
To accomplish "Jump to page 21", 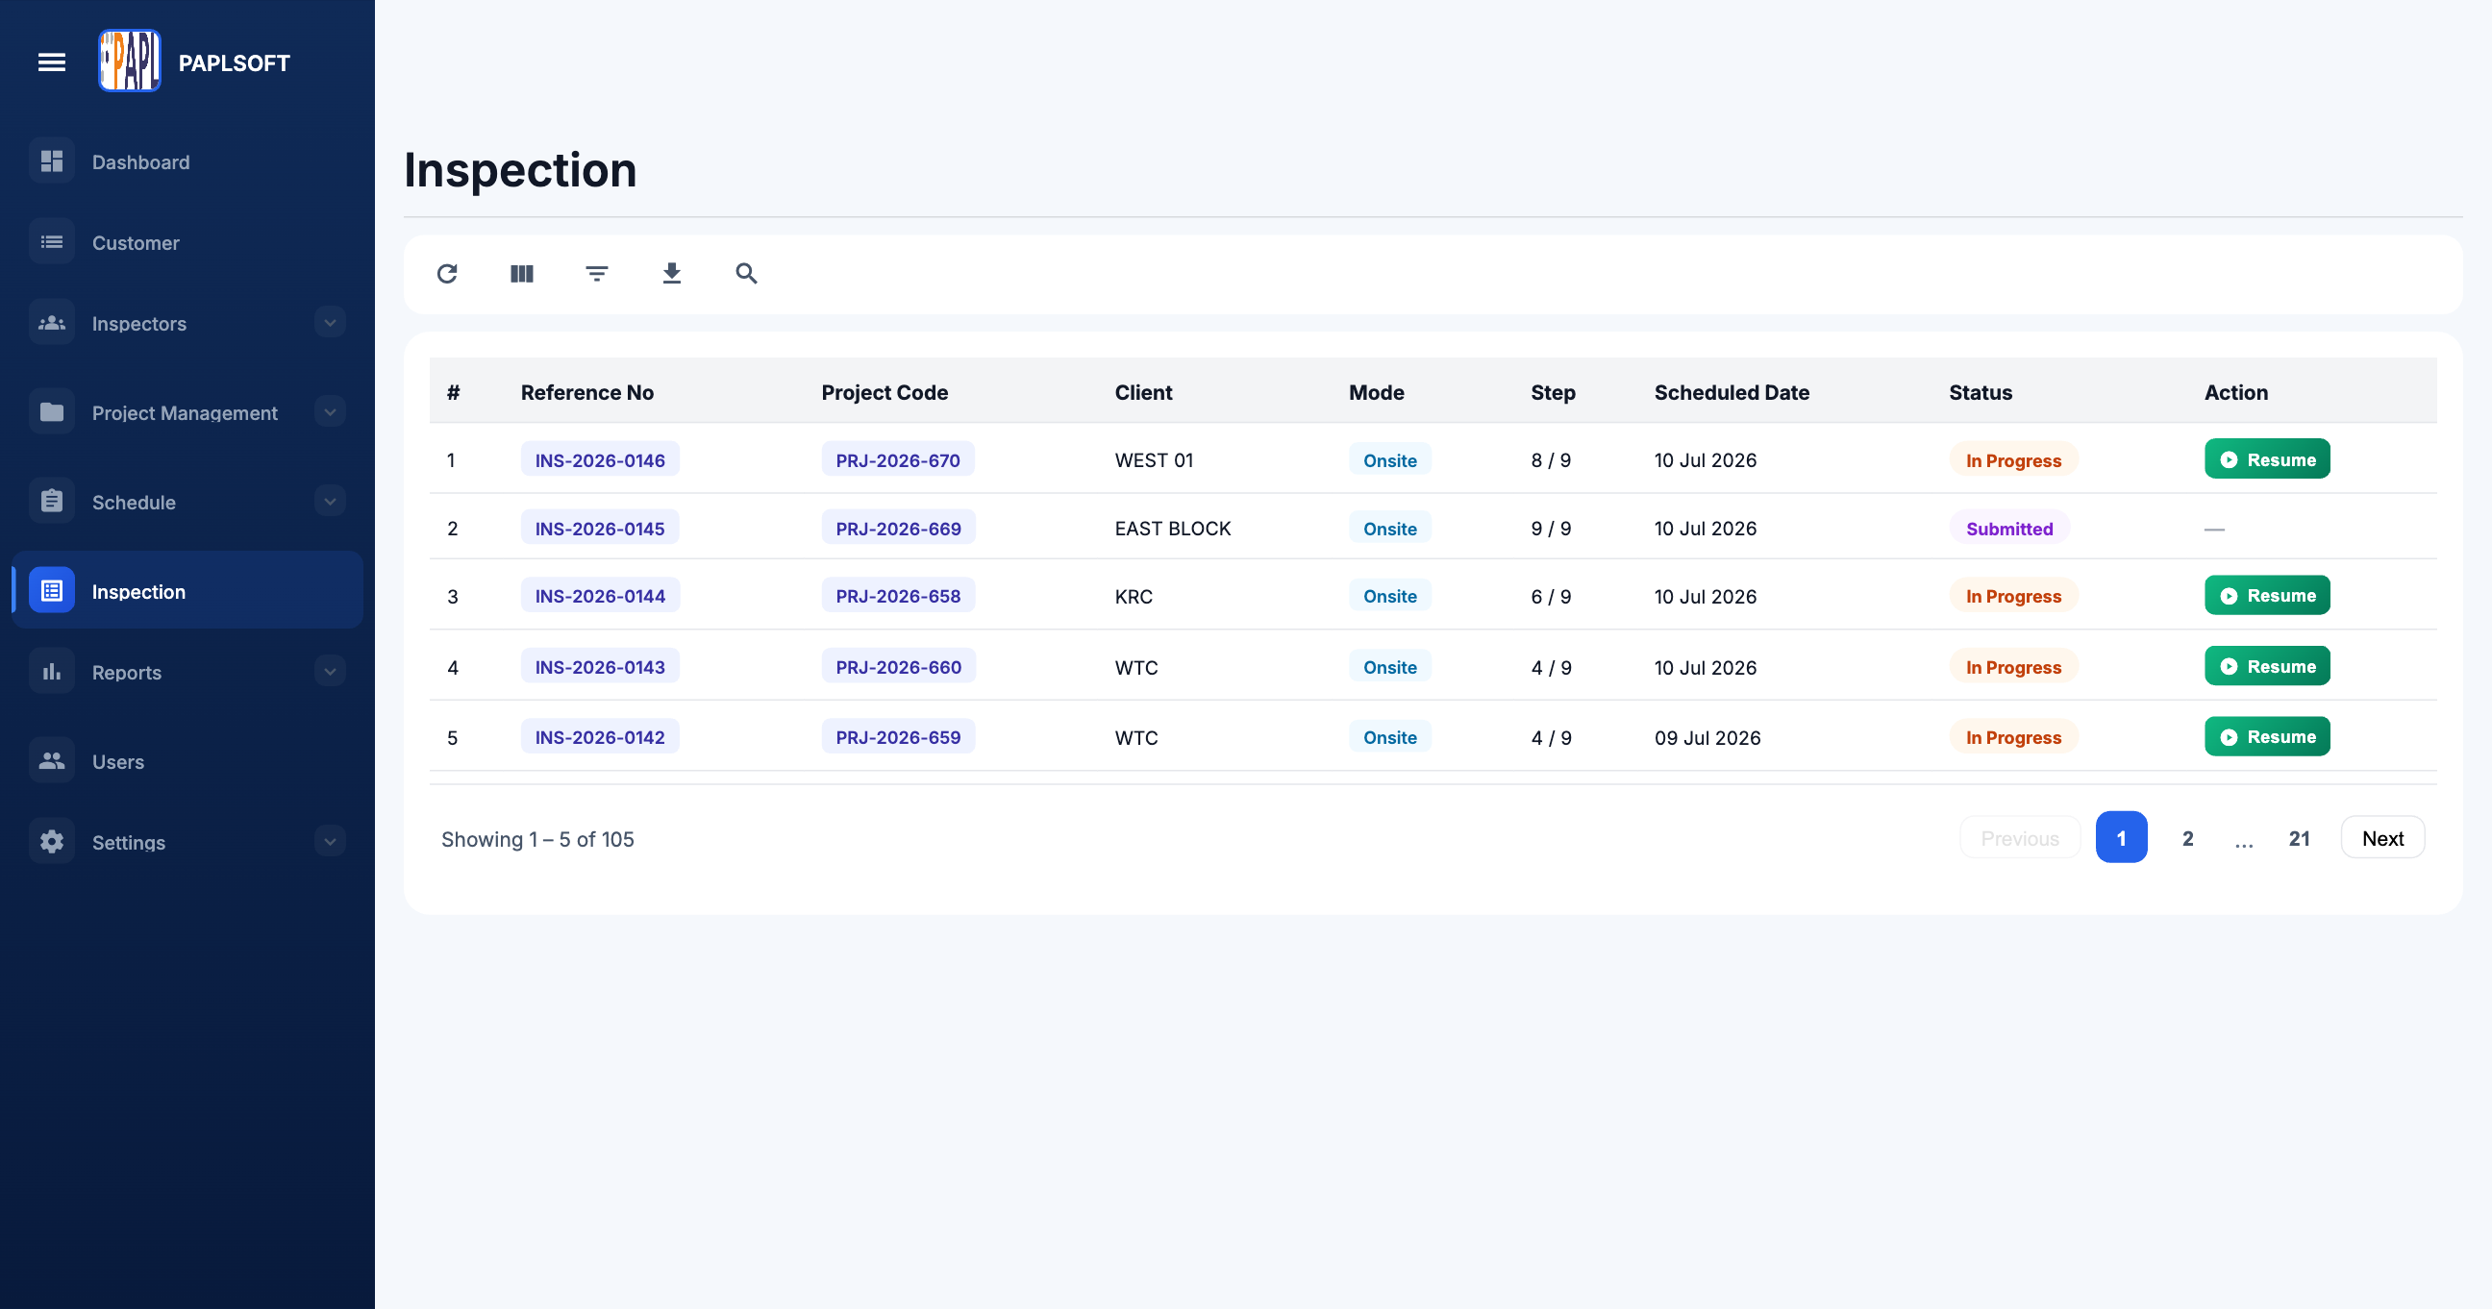I will pos(2300,838).
